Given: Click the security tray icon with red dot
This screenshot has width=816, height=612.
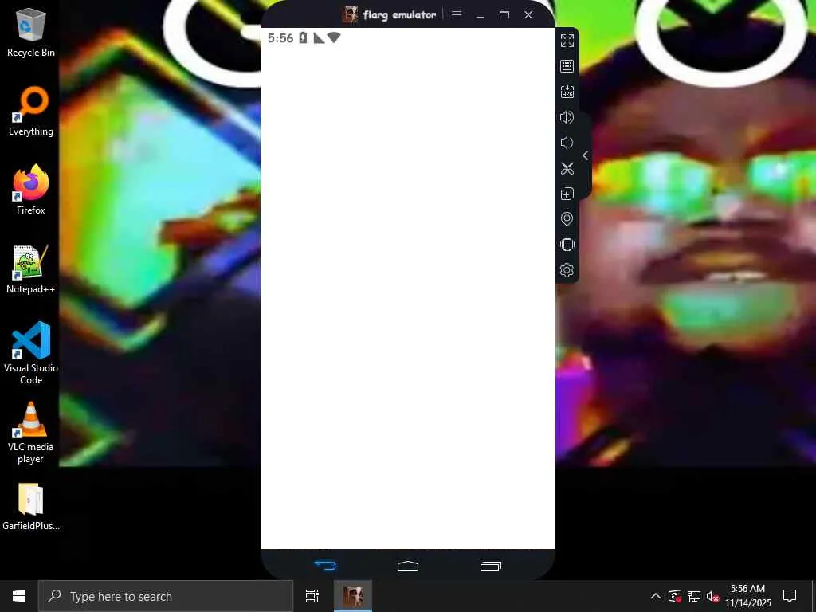Looking at the screenshot, I should click(x=675, y=596).
